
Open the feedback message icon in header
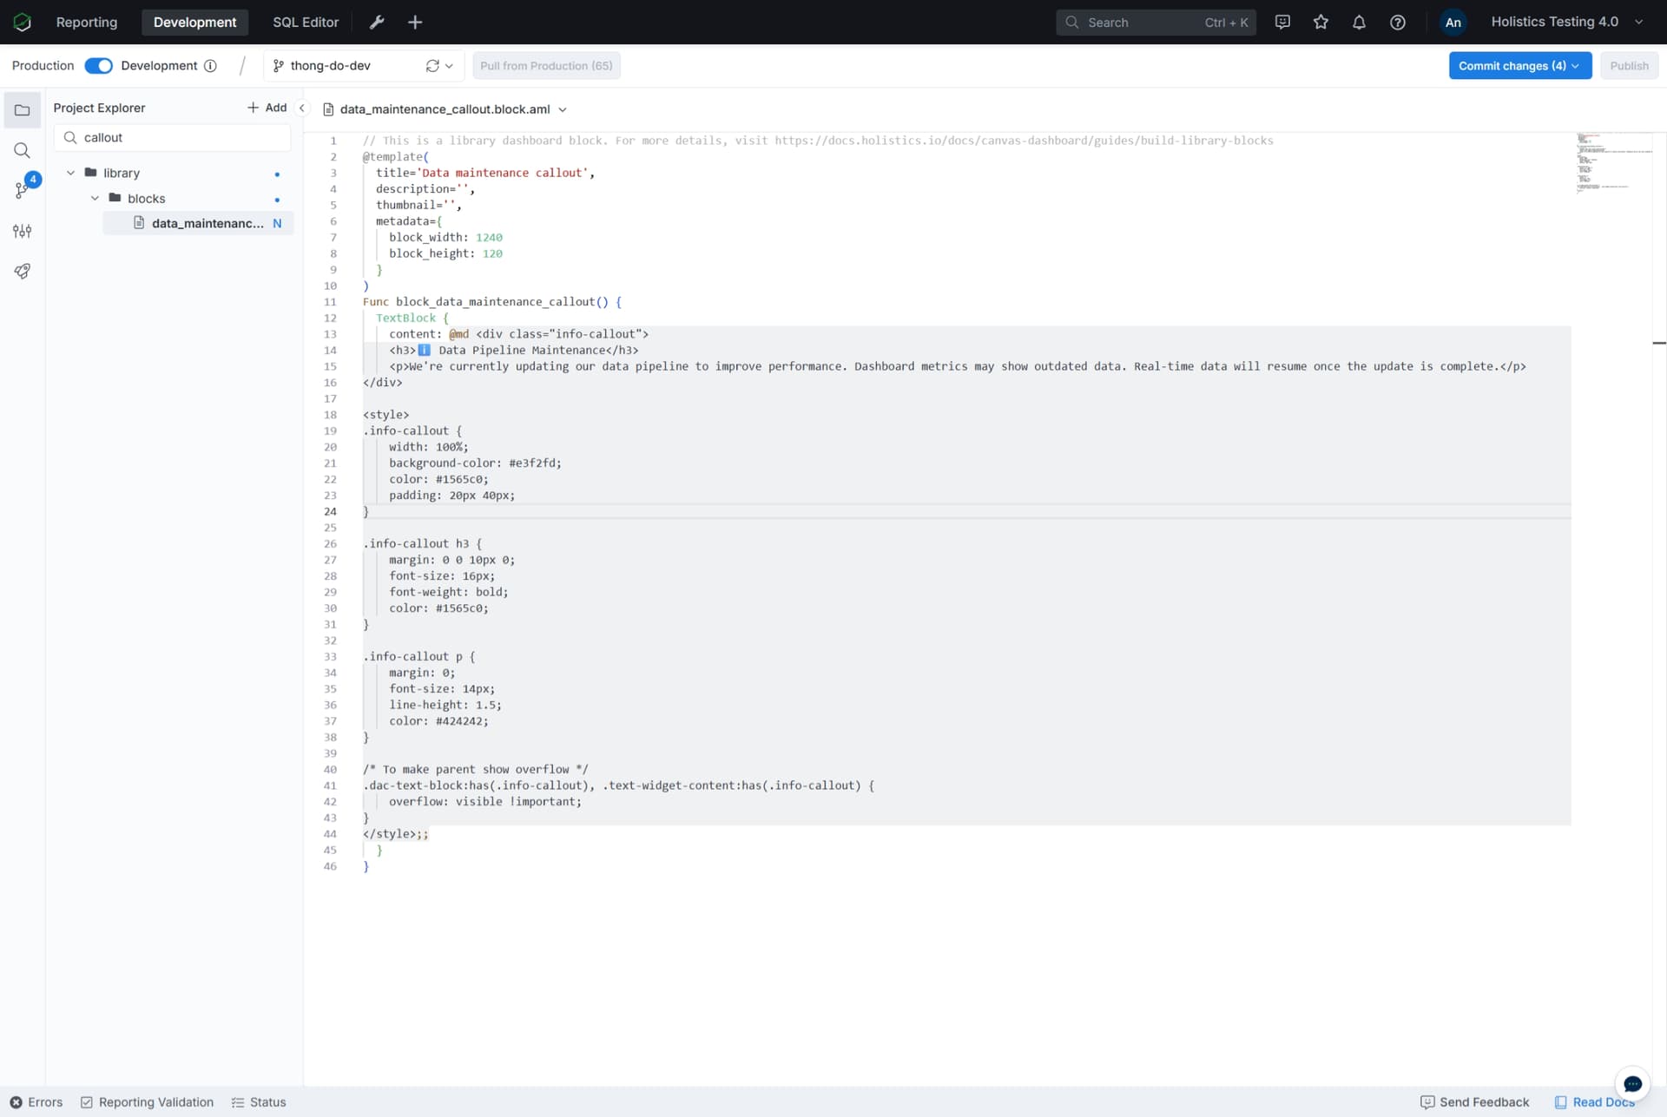tap(1282, 22)
